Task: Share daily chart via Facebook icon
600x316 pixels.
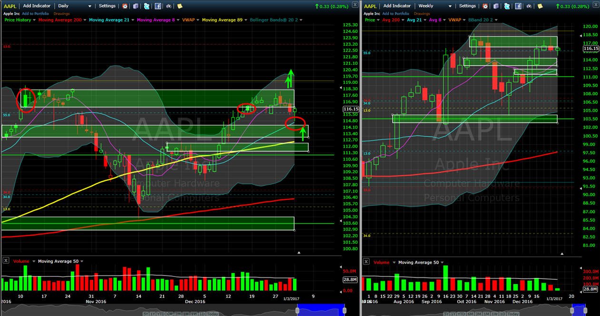Action: point(158,6)
